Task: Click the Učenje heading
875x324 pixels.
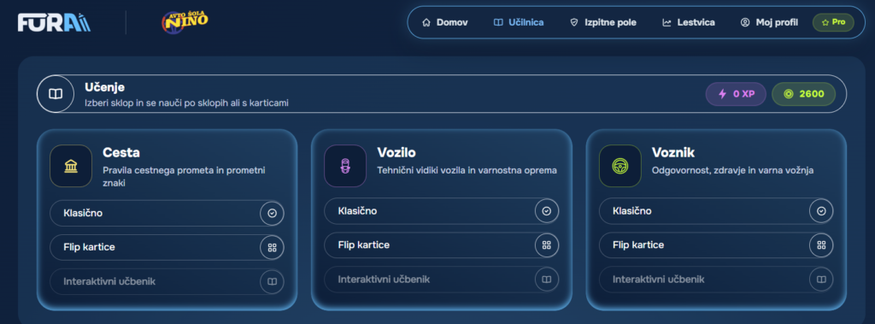Action: (104, 87)
